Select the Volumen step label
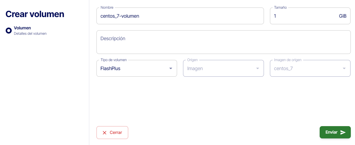 coord(22,28)
